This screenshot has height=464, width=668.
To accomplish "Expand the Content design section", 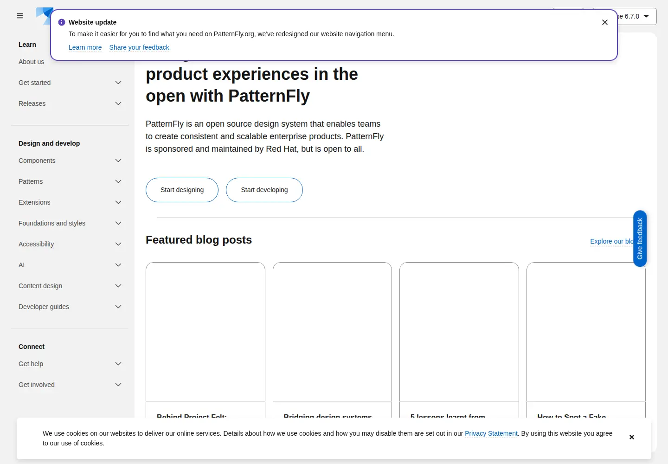I will tap(70, 286).
